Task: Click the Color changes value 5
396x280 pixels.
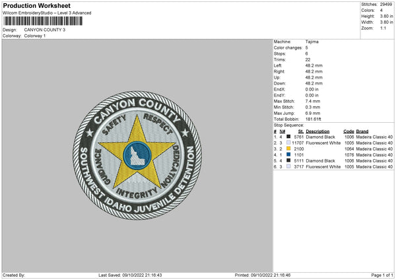Action: tap(307, 48)
